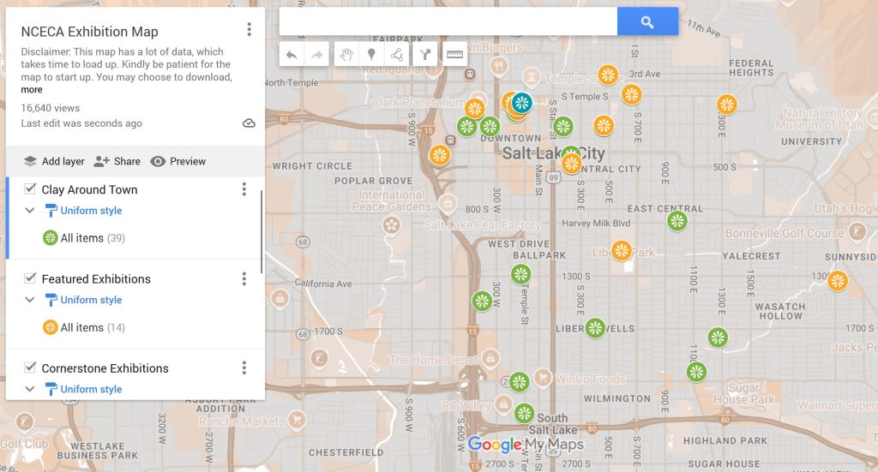Select the add directions tool
This screenshot has height=472, width=878.
coord(424,55)
